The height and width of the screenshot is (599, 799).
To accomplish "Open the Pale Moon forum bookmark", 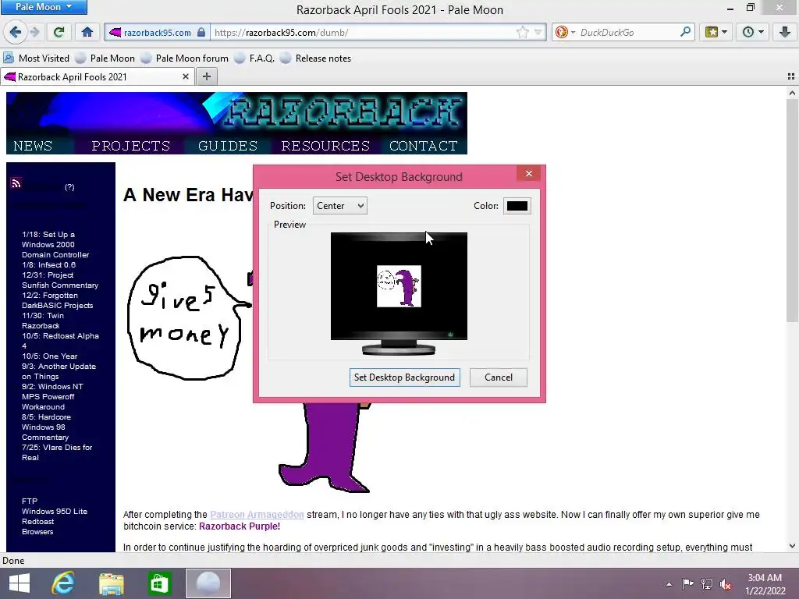I will (x=185, y=58).
